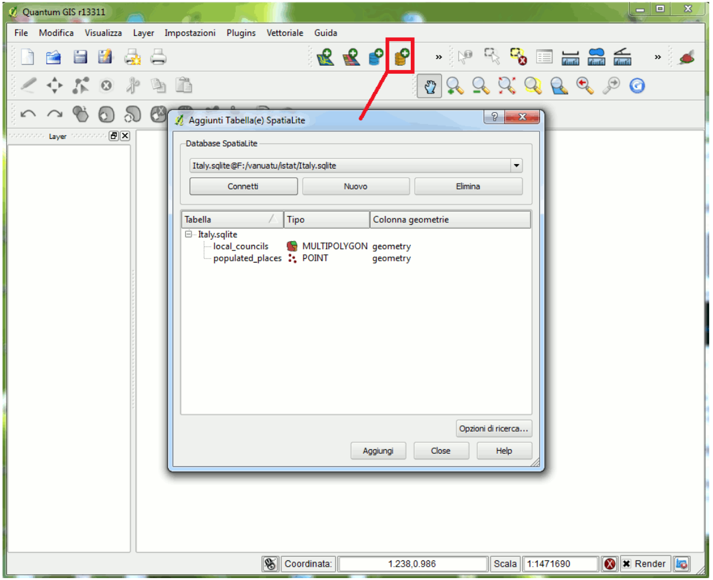The height and width of the screenshot is (580, 713).
Task: Click the Elimina button
Action: (468, 186)
